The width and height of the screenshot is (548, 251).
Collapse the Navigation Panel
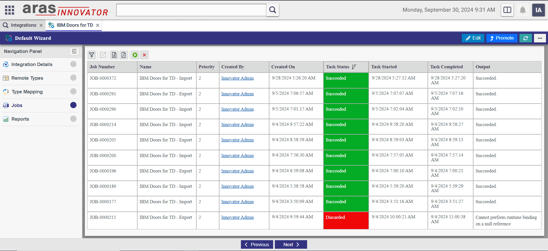[x=74, y=51]
